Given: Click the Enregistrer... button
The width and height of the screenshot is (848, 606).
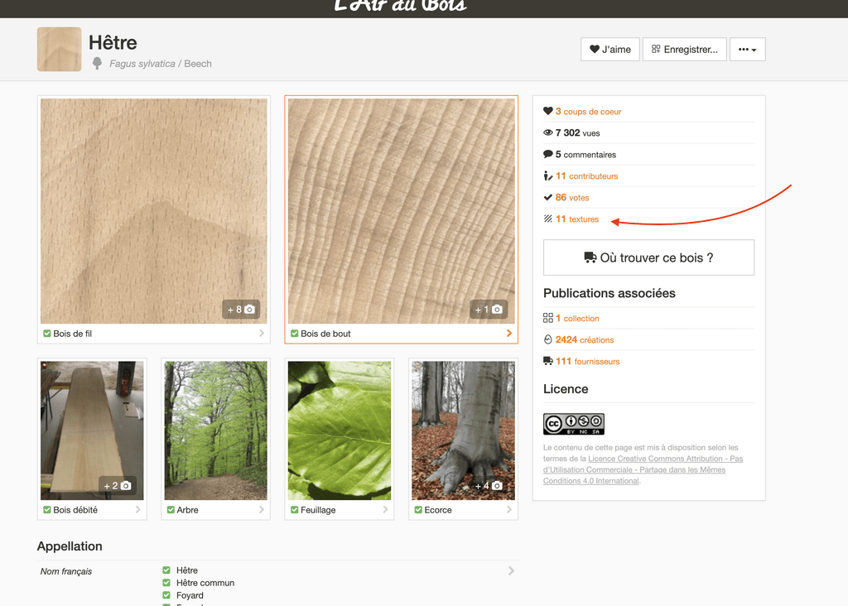Looking at the screenshot, I should [x=685, y=49].
